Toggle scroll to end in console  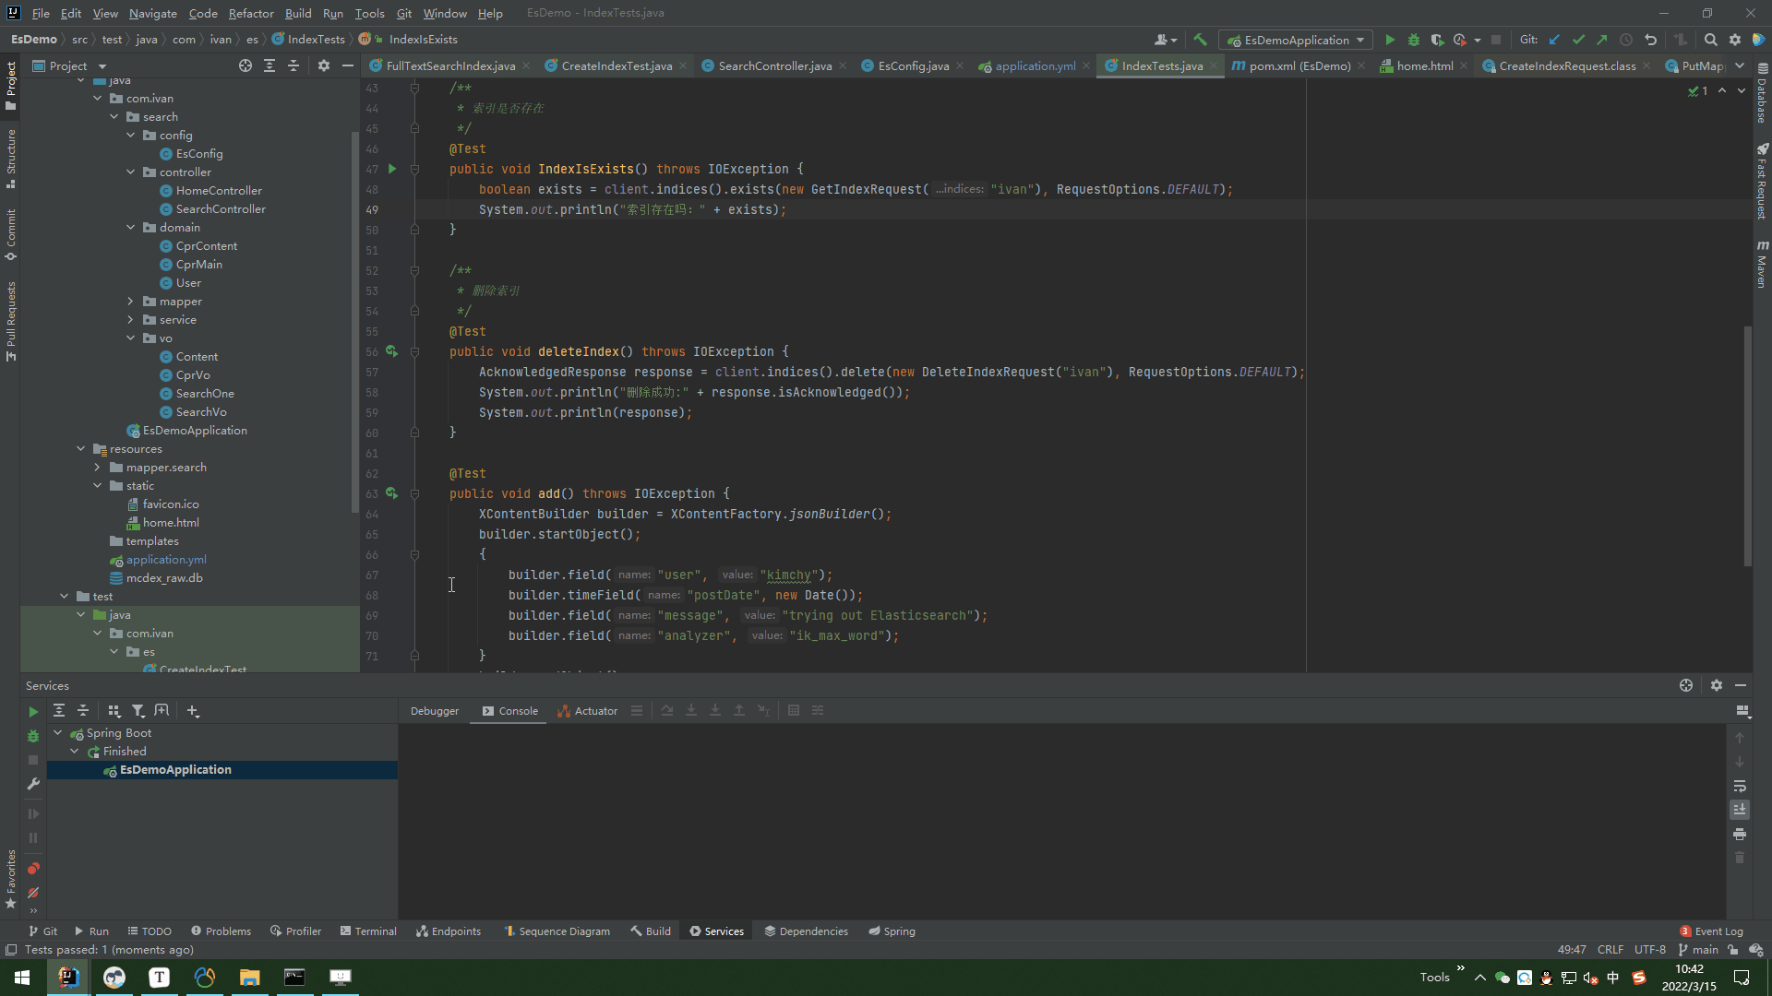click(x=1739, y=810)
